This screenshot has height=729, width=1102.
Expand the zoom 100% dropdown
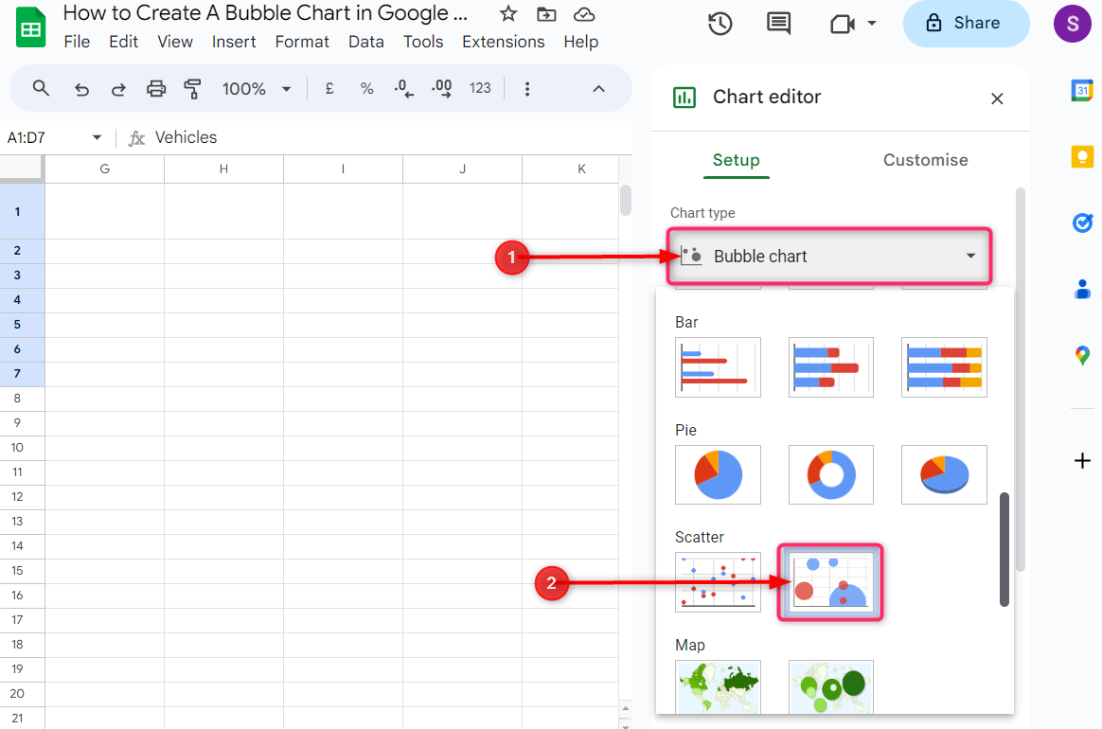(257, 89)
